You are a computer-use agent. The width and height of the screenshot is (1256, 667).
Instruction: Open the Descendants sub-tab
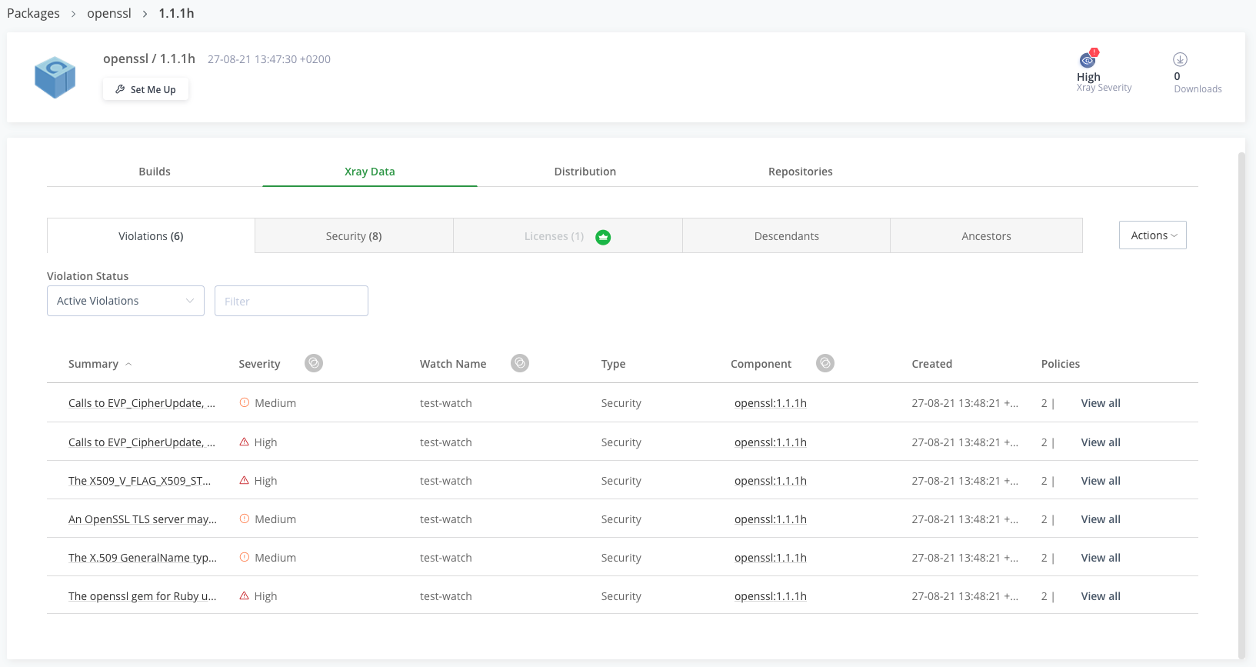(786, 236)
